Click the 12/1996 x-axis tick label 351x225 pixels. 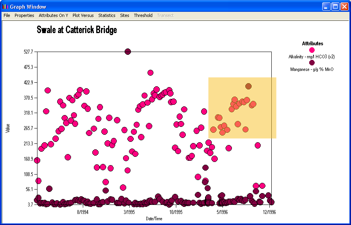coord(269,212)
